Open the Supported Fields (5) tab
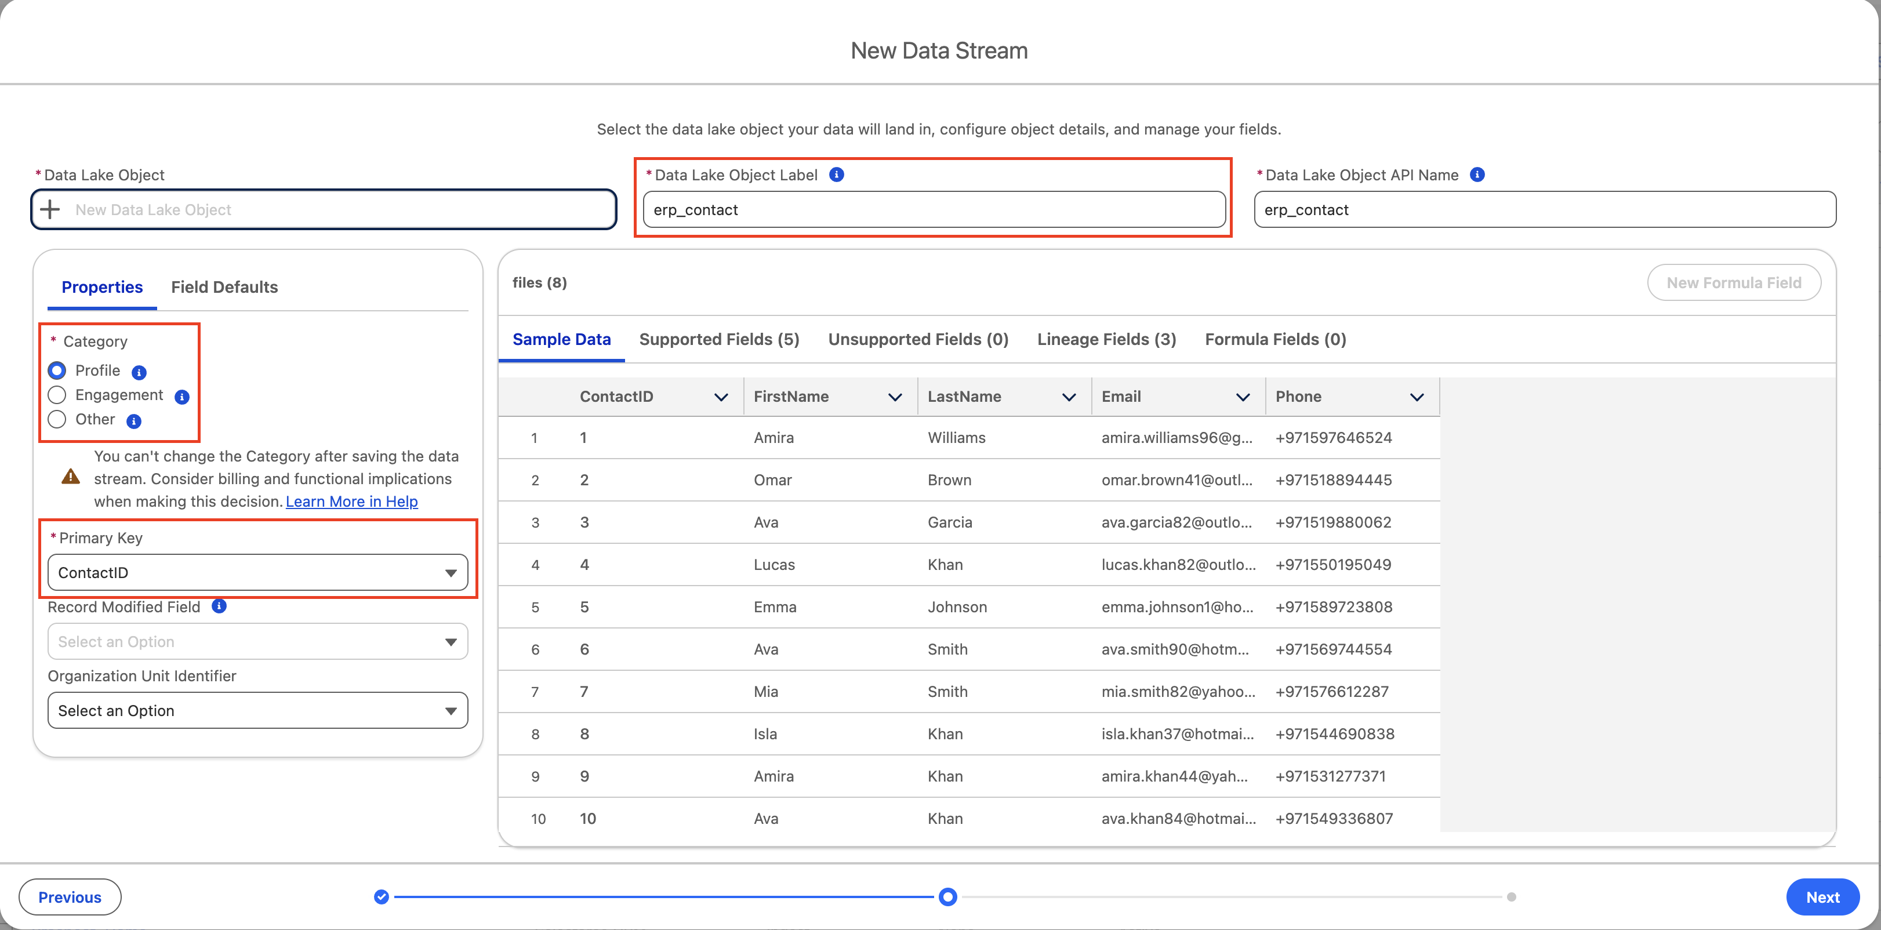Image resolution: width=1881 pixels, height=930 pixels. tap(718, 339)
